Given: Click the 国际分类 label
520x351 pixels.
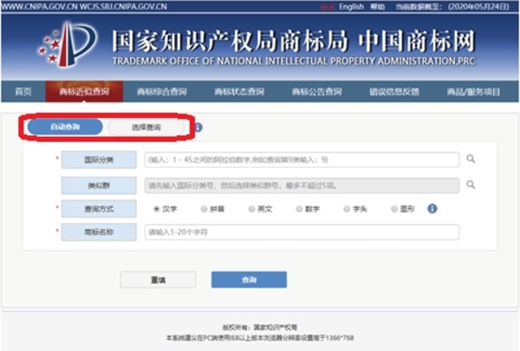Looking at the screenshot, I should point(99,160).
